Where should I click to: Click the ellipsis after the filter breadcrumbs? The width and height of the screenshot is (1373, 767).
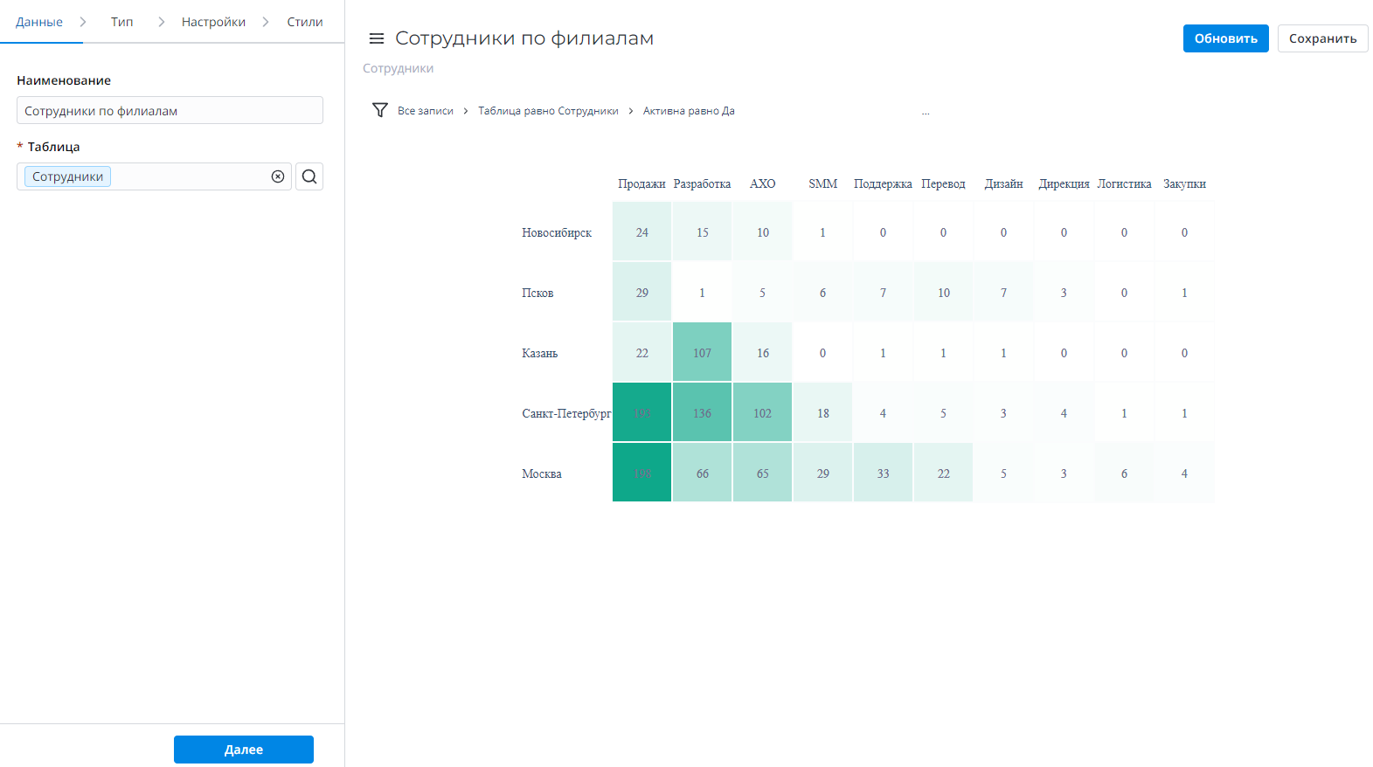pyautogui.click(x=926, y=112)
